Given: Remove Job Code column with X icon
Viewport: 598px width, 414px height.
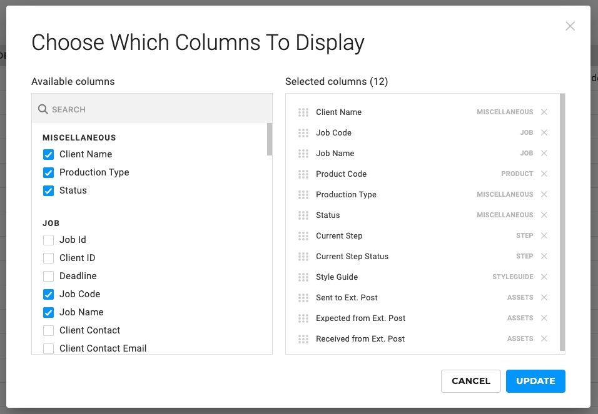Looking at the screenshot, I should coord(544,133).
